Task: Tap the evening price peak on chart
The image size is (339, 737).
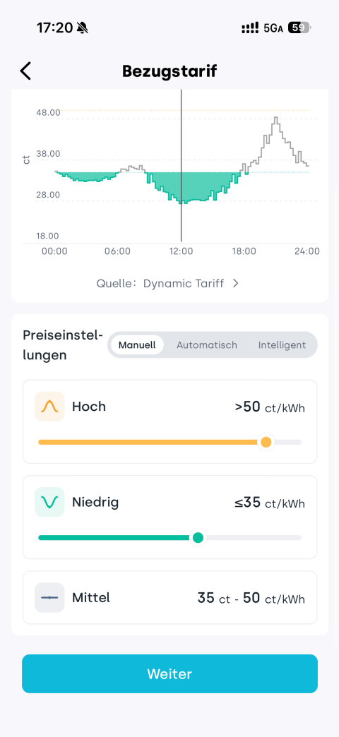Action: click(276, 119)
